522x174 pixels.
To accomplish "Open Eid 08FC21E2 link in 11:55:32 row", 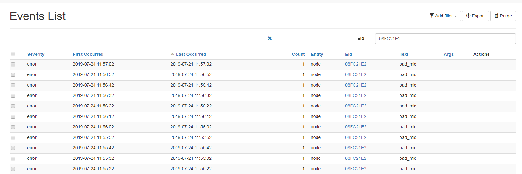I will 356,158.
